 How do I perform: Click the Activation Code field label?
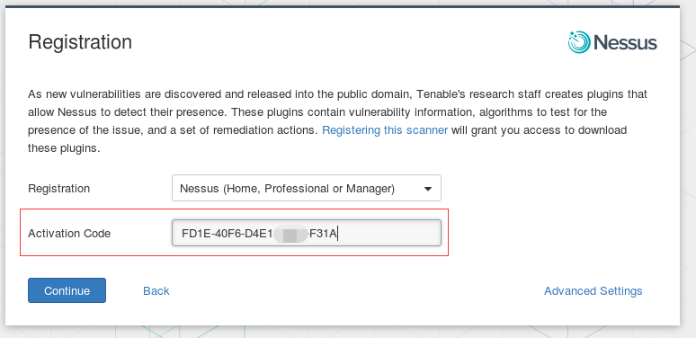pos(69,234)
